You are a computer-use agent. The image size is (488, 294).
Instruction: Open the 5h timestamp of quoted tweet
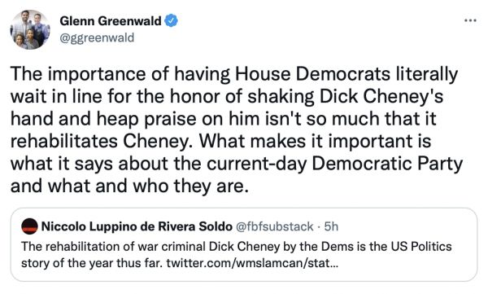(x=331, y=226)
